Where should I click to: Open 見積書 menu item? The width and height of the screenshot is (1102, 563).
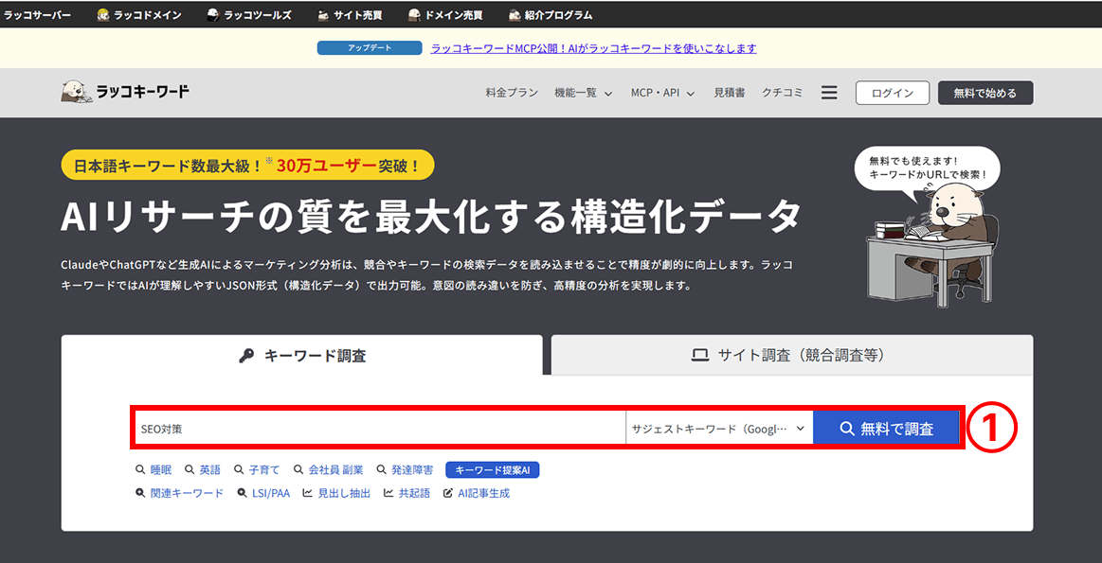pos(730,93)
